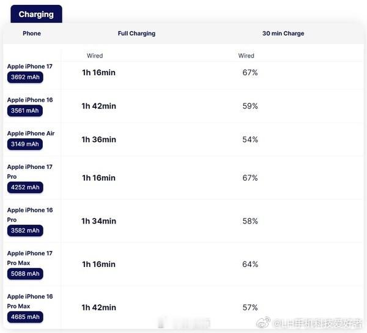Open the Charging tab

coord(36,14)
